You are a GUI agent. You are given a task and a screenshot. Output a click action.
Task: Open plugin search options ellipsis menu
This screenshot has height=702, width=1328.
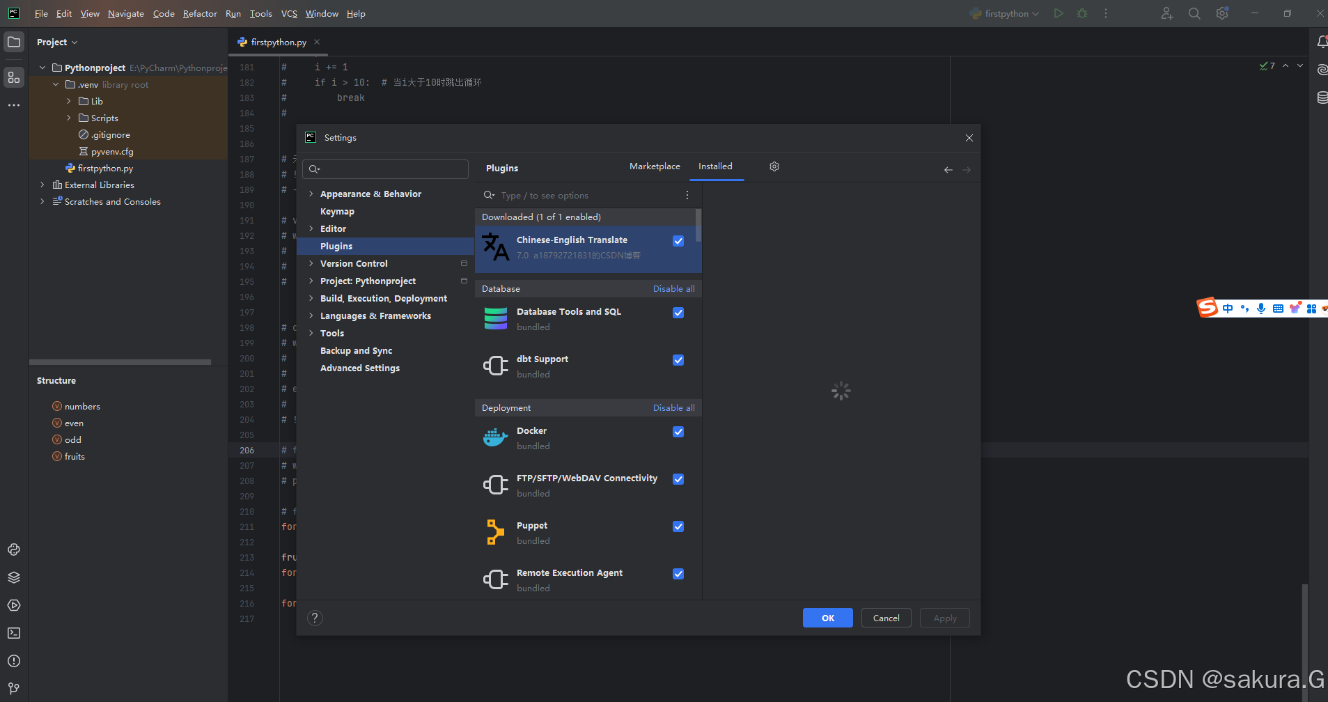point(687,195)
